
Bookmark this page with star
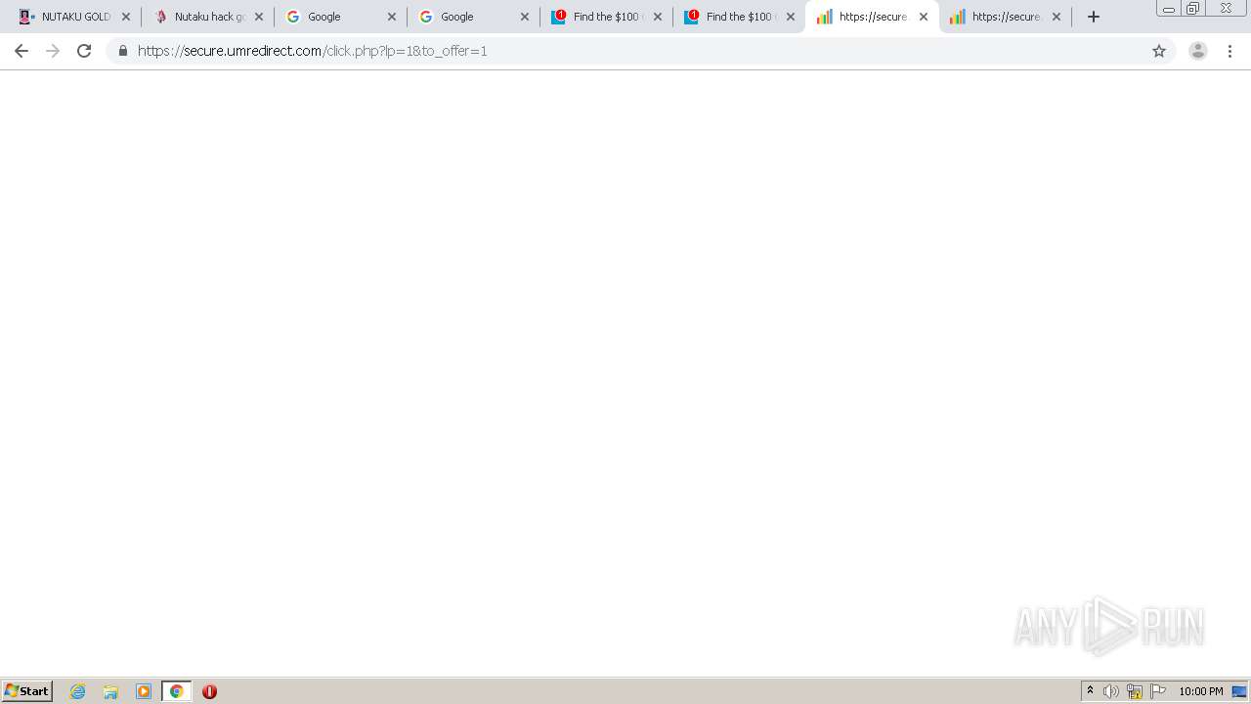(x=1159, y=51)
